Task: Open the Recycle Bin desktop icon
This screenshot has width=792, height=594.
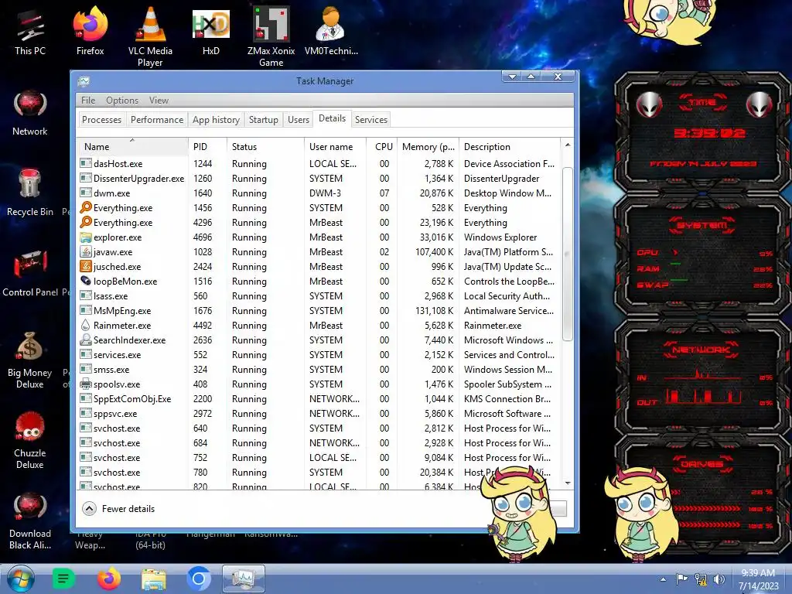Action: tap(30, 193)
